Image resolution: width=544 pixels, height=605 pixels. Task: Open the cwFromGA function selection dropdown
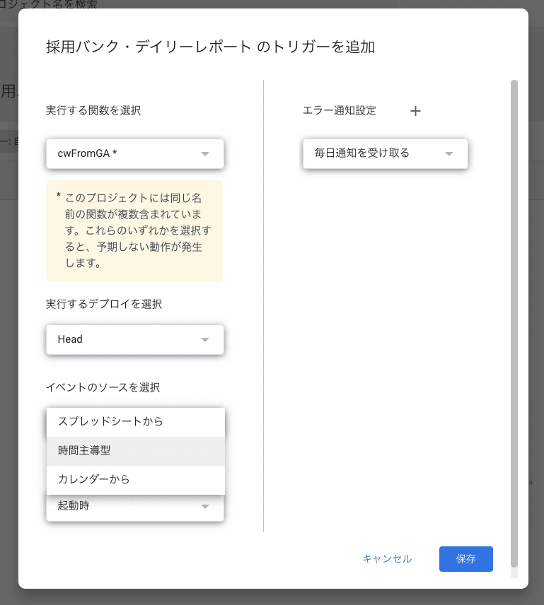(134, 153)
